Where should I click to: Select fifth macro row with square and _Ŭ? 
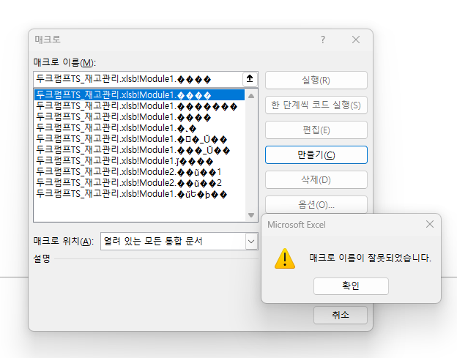[x=139, y=139]
